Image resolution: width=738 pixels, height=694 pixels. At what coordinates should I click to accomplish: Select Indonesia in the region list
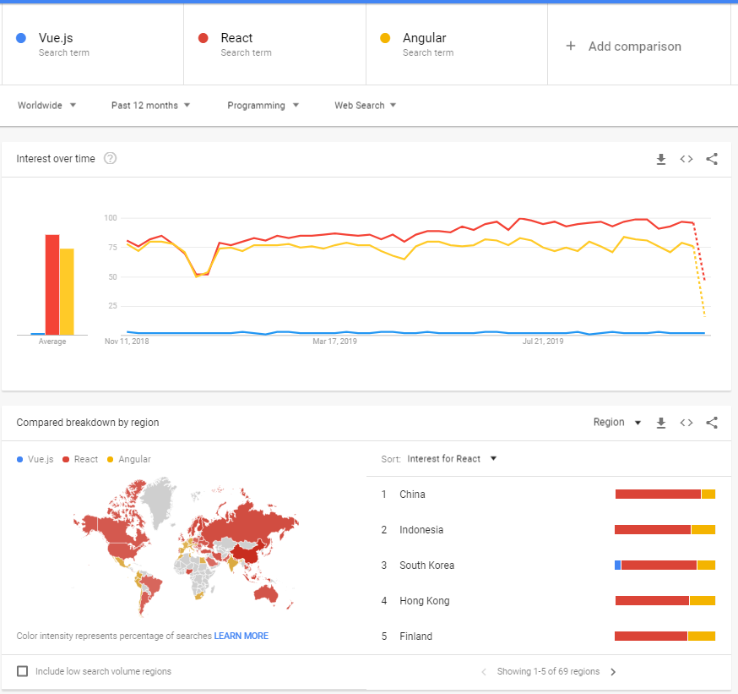point(421,529)
